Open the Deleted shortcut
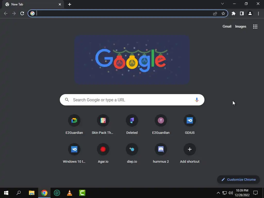The width and height of the screenshot is (264, 198). pyautogui.click(x=132, y=120)
